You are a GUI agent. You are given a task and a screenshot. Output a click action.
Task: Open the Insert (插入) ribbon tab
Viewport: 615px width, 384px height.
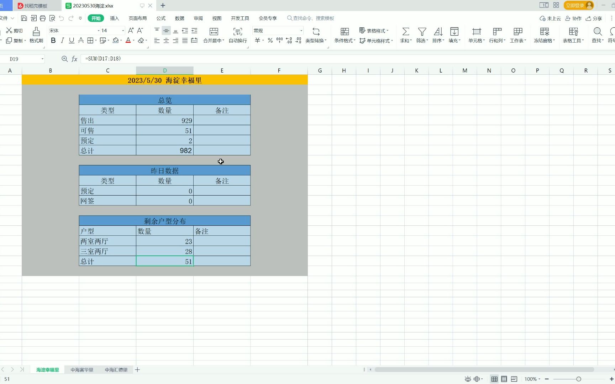coord(115,18)
